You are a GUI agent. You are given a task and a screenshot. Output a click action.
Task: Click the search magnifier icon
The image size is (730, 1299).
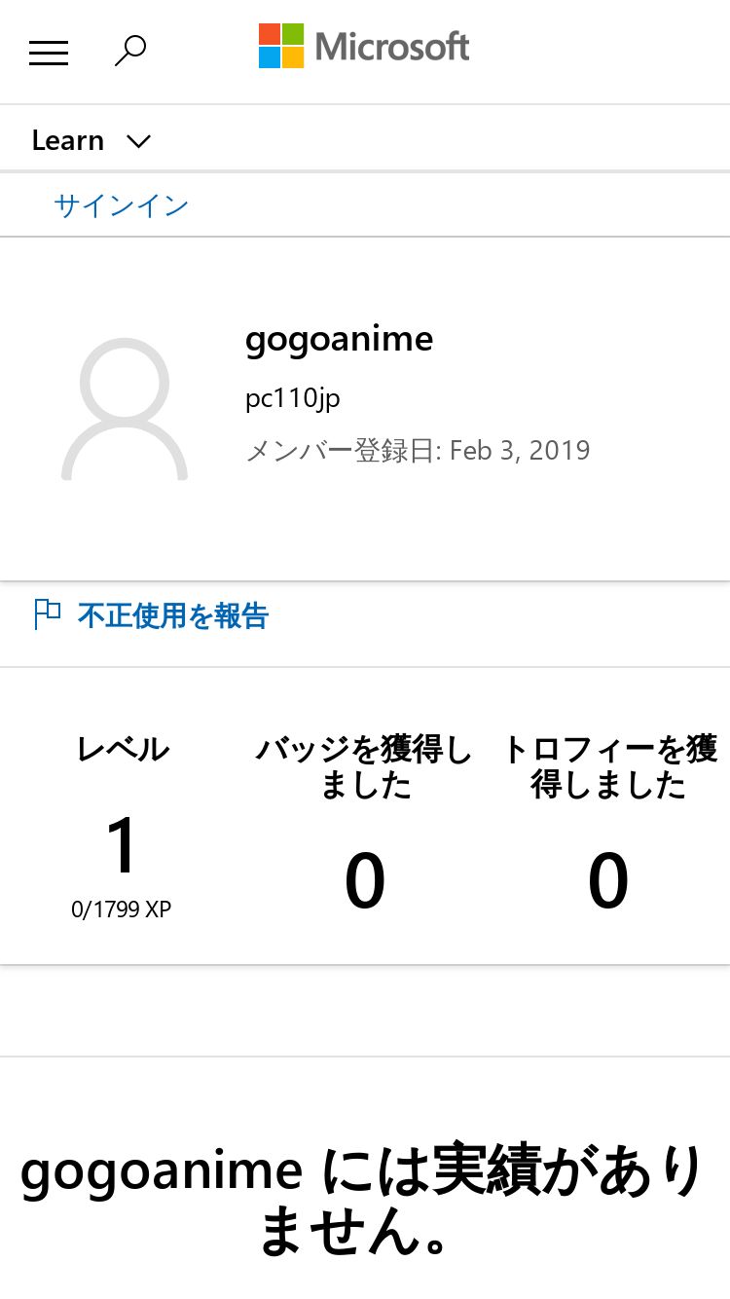click(x=129, y=51)
